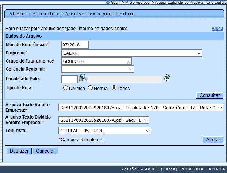The height and width of the screenshot is (173, 227).
Task: Open the Arquivo Texto Dividido Roteiro dropdown
Action: 104,120
